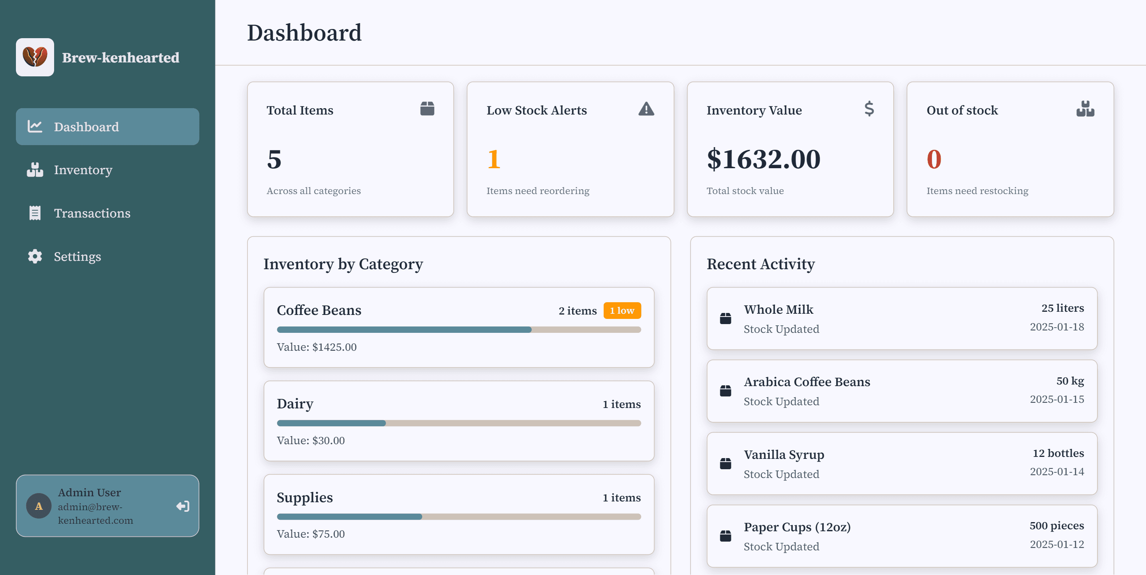The image size is (1146, 575).
Task: Click the 'Inventory by Category' heading
Action: [x=343, y=264]
